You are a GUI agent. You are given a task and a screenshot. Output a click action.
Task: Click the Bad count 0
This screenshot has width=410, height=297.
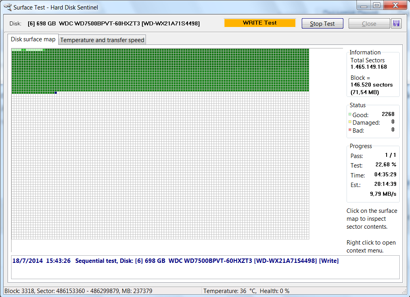[x=393, y=130]
